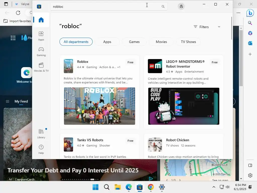Image resolution: width=257 pixels, height=193 pixels.
Task: Click the Store results vertical scrollbar
Action: click(x=231, y=28)
